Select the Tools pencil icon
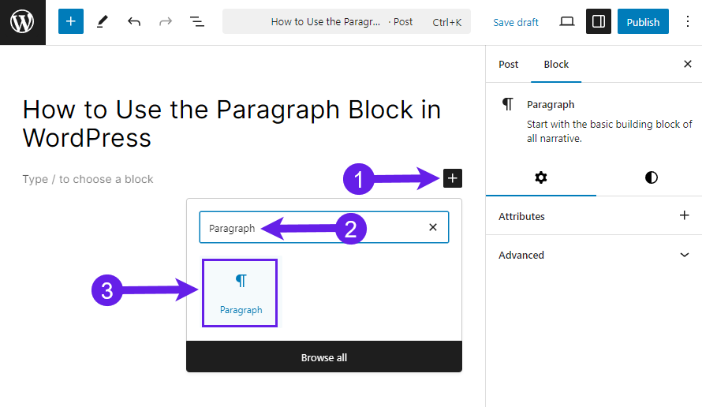 (103, 21)
